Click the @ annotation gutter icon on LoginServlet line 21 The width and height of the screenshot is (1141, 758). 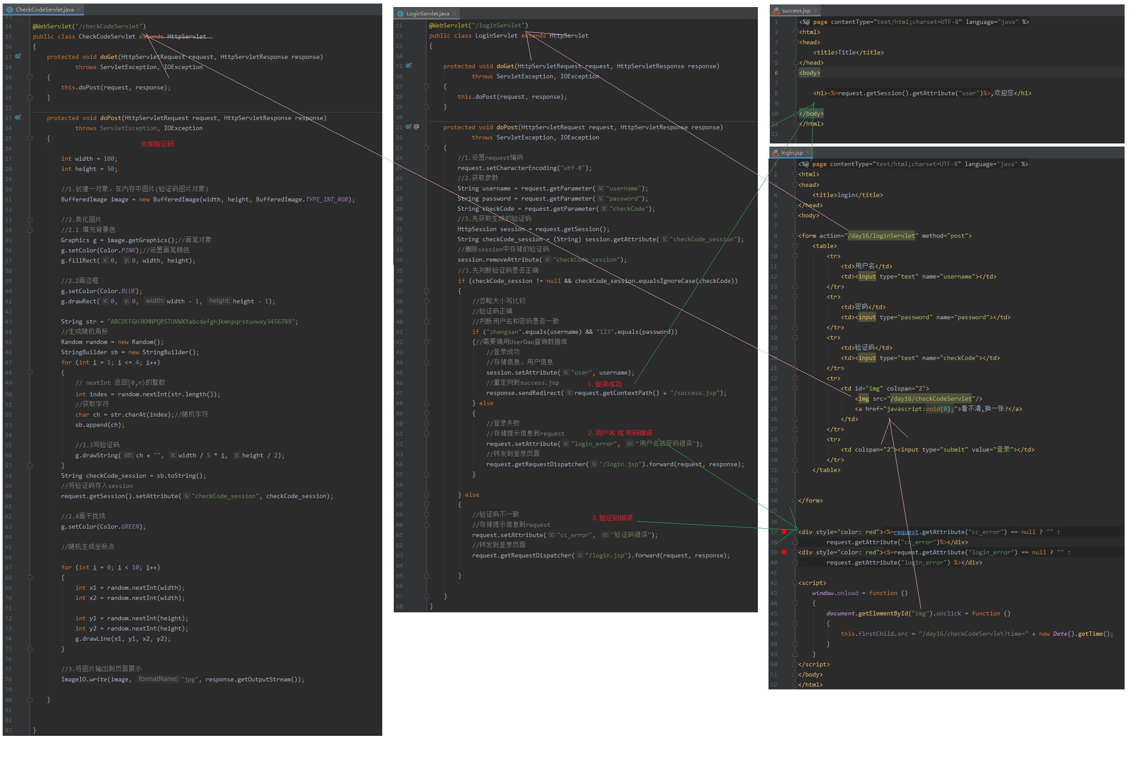click(x=416, y=127)
